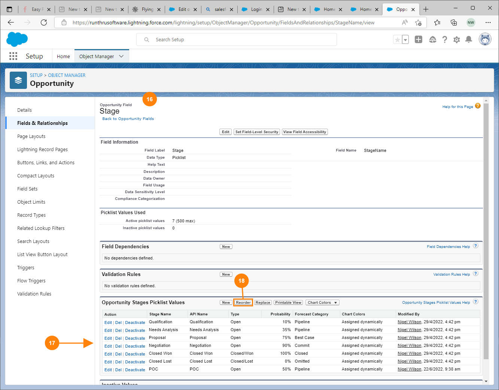
Task: Open the Global Actions plus icon
Action: coord(419,39)
